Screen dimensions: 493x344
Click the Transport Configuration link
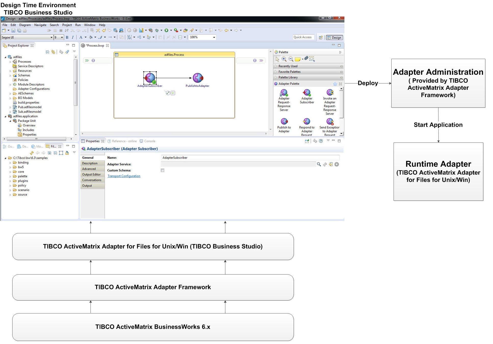(124, 176)
